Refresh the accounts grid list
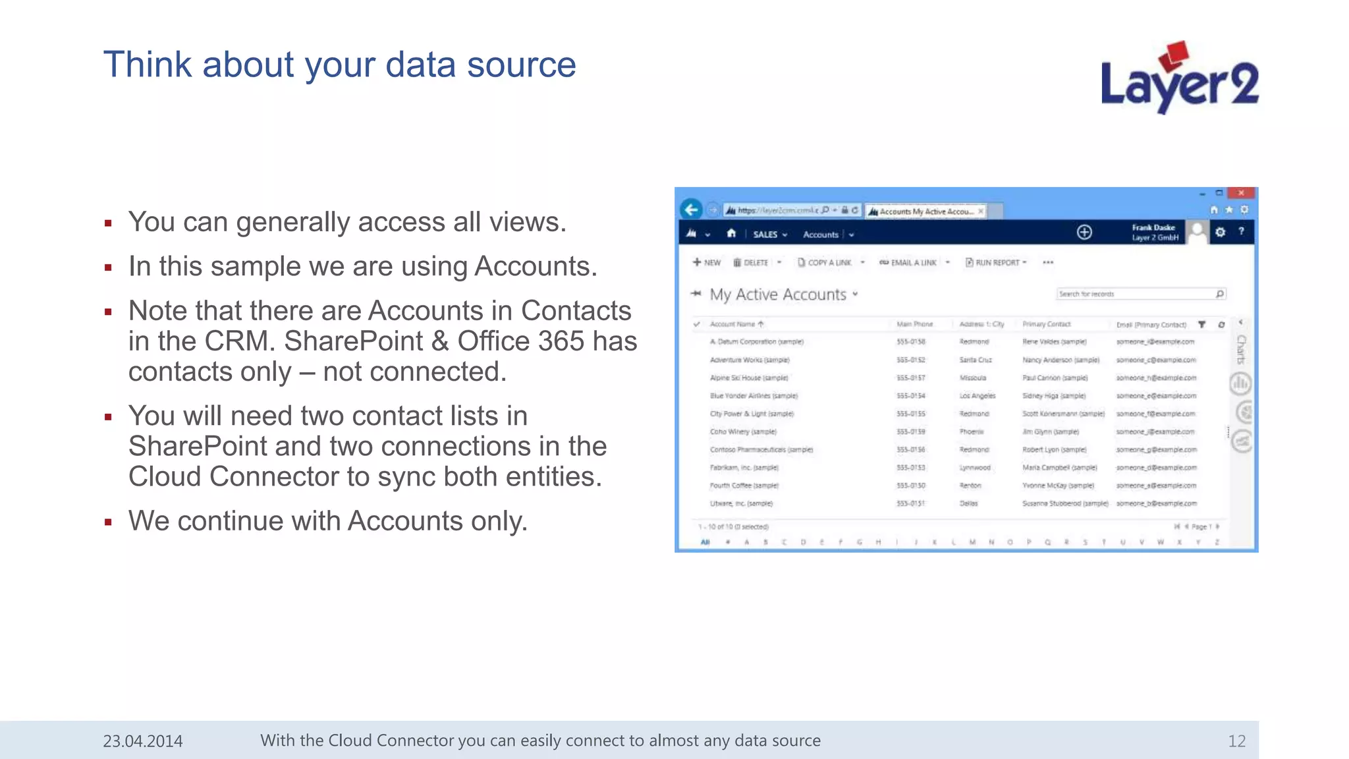This screenshot has width=1349, height=759. 1221,324
